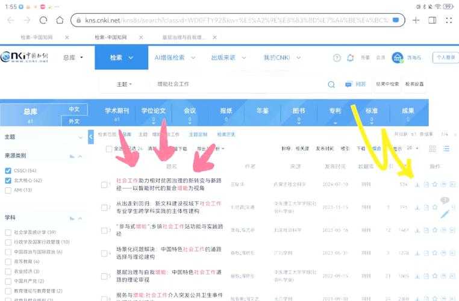Image resolution: width=459 pixels, height=301 pixels.
Task: Open article 从出走到回归 title link
Action: click(169, 207)
